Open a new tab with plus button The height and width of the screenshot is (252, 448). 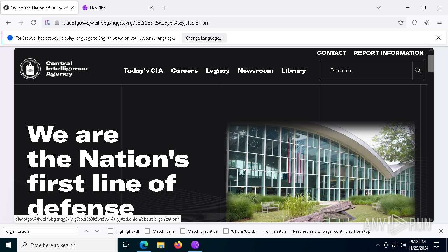(164, 8)
